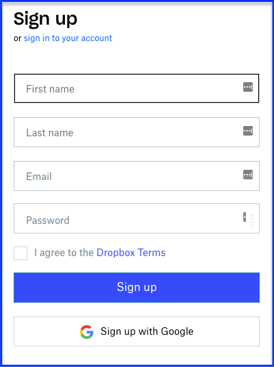274x367 pixels.
Task: Click the password manager icon in Password field
Action: click(245, 217)
